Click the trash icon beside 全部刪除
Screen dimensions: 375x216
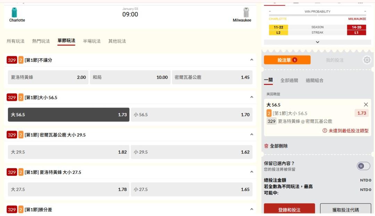tap(266, 146)
